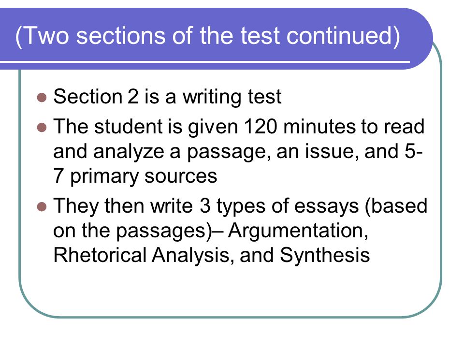This screenshot has height=348, width=464.
Task: Click the words primary sources
Action: pos(144,177)
